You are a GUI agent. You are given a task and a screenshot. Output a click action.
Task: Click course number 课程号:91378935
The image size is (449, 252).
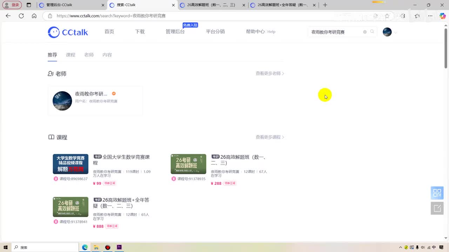point(191,179)
